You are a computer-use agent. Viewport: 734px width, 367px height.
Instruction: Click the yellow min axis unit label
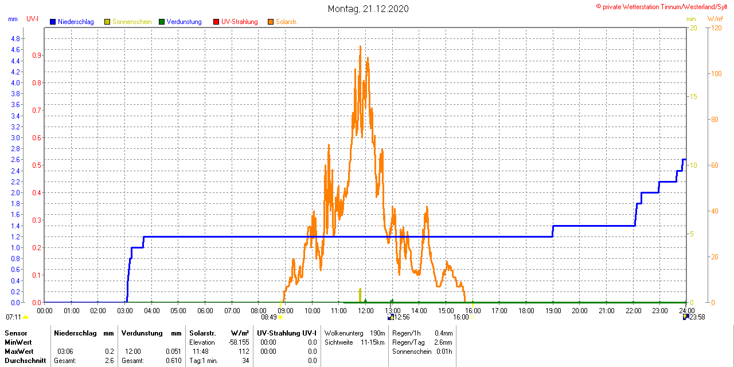click(691, 19)
